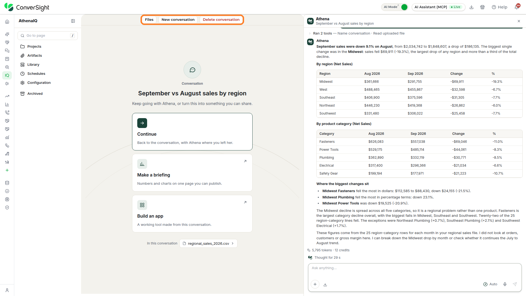Click the plus attach button in chat input
526x296 pixels.
pos(315,284)
